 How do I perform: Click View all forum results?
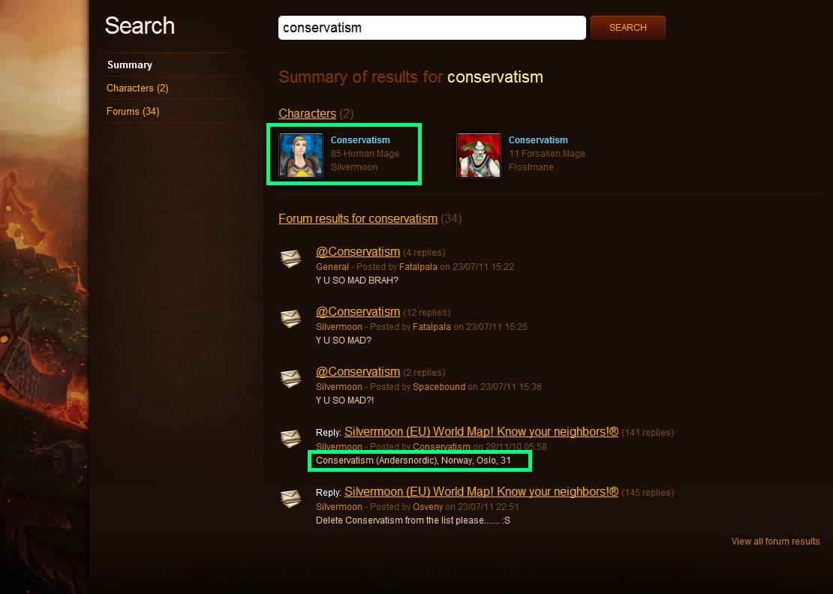[775, 541]
